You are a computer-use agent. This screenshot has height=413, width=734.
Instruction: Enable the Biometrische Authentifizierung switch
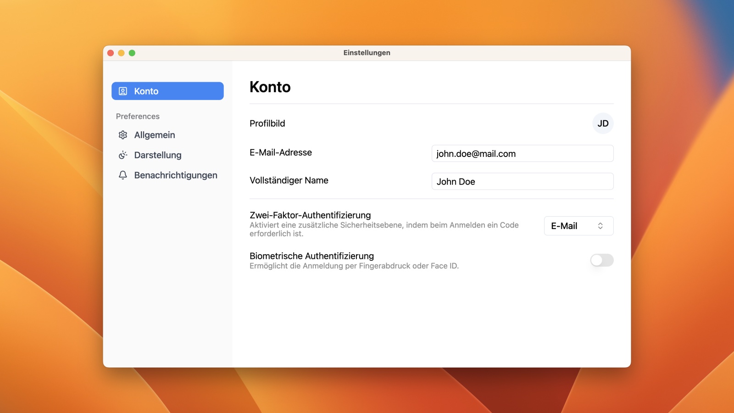click(x=601, y=260)
